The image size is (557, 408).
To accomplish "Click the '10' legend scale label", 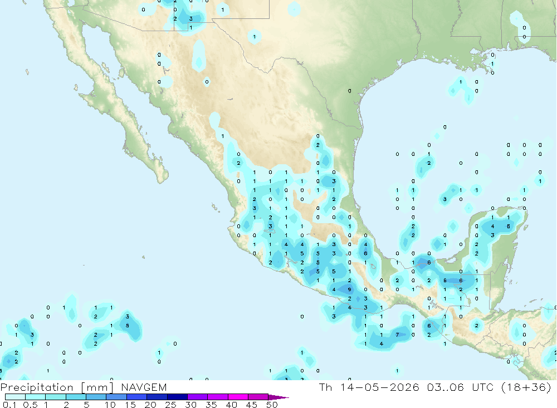I will pos(110,405).
